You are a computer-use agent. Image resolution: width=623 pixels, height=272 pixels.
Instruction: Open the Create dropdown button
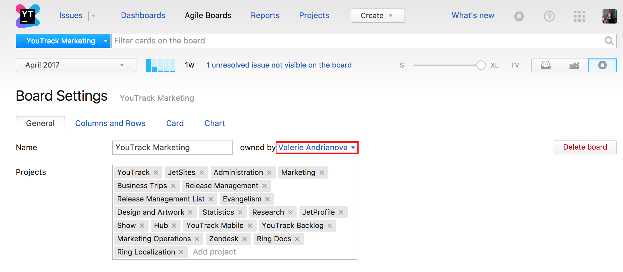378,16
